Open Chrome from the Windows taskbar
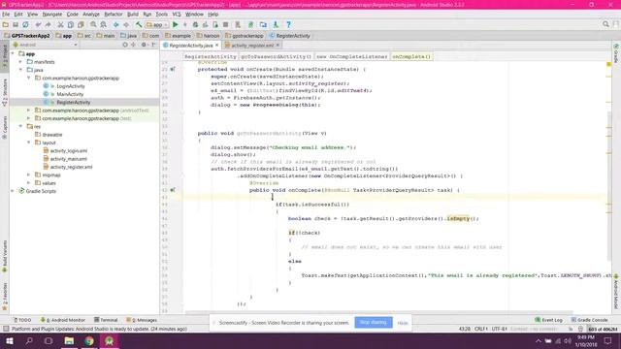The image size is (621, 349). [89, 340]
